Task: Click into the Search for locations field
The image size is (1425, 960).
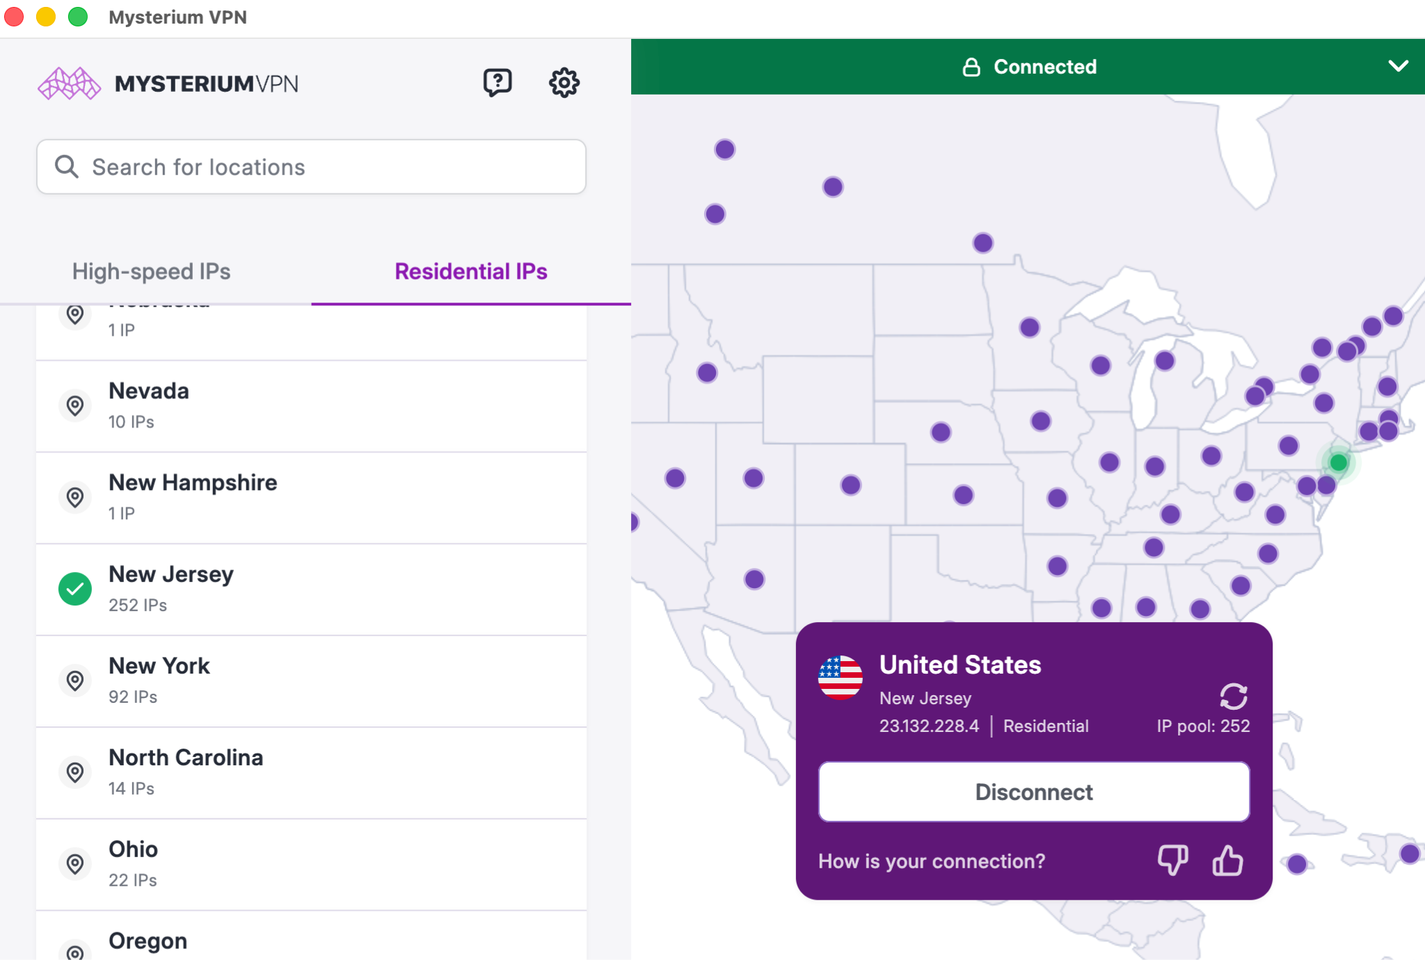Action: pos(311,167)
